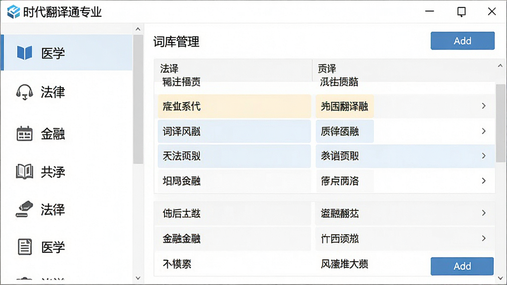Click the headset icon beside 法律
The height and width of the screenshot is (285, 507).
[25, 92]
